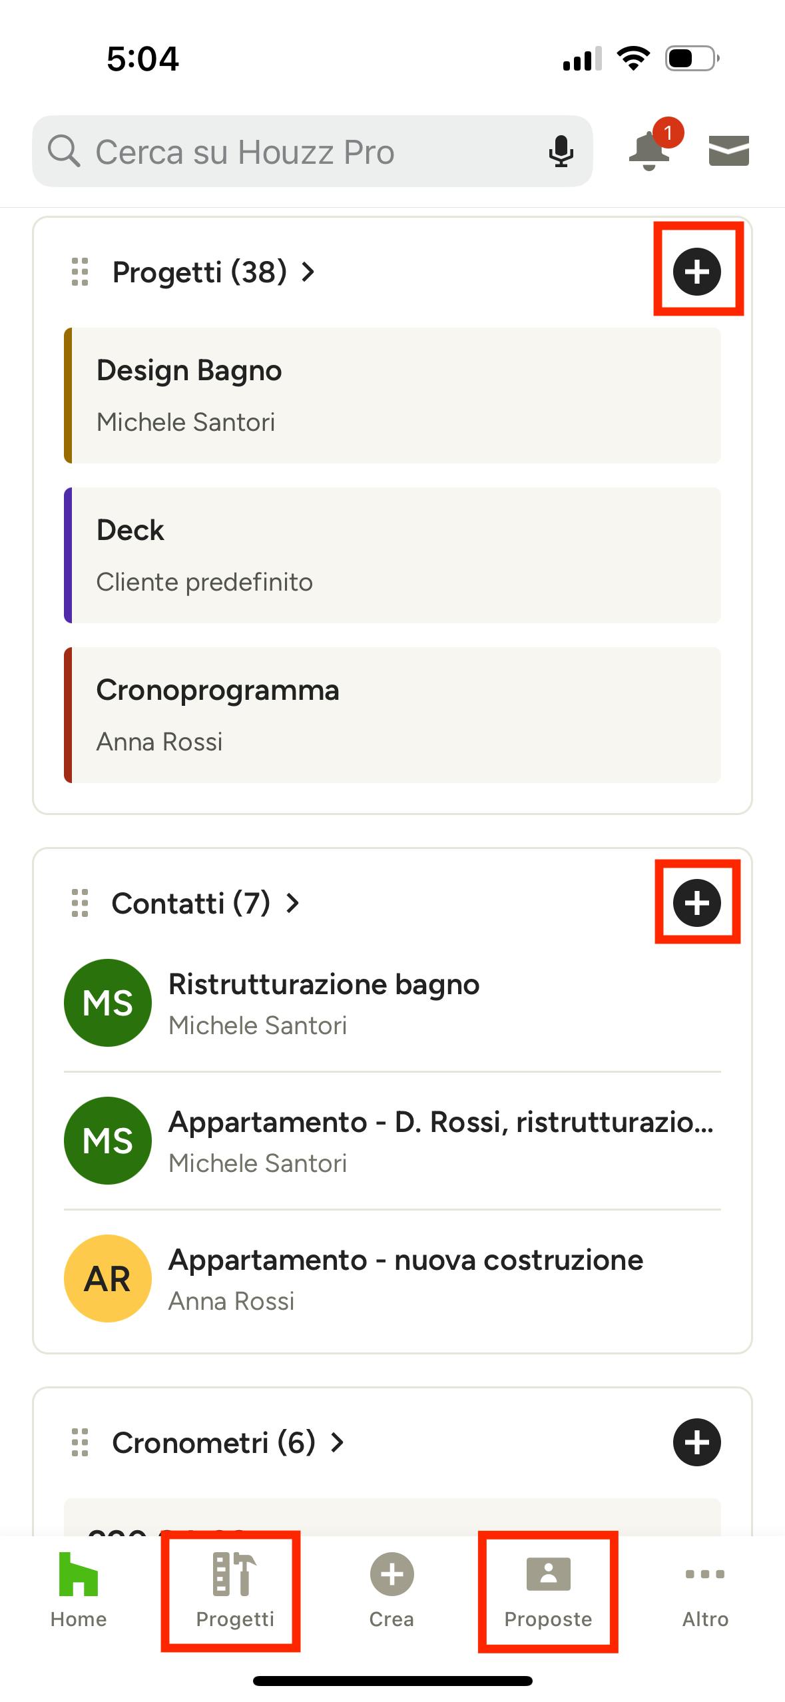Viewport: 785px width, 1702px height.
Task: Switch to the Proposte tab
Action: pyautogui.click(x=548, y=1589)
